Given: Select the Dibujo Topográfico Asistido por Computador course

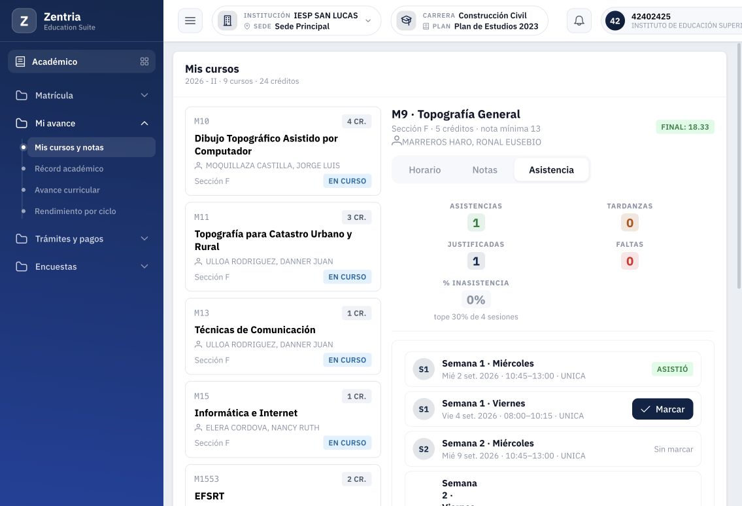Looking at the screenshot, I should [x=283, y=151].
